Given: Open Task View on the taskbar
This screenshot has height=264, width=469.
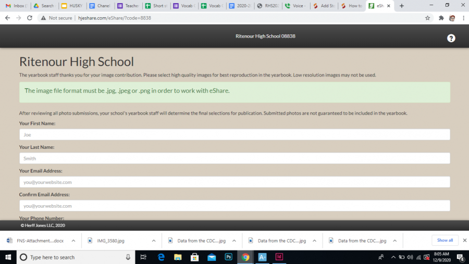Looking at the screenshot, I should 143,257.
